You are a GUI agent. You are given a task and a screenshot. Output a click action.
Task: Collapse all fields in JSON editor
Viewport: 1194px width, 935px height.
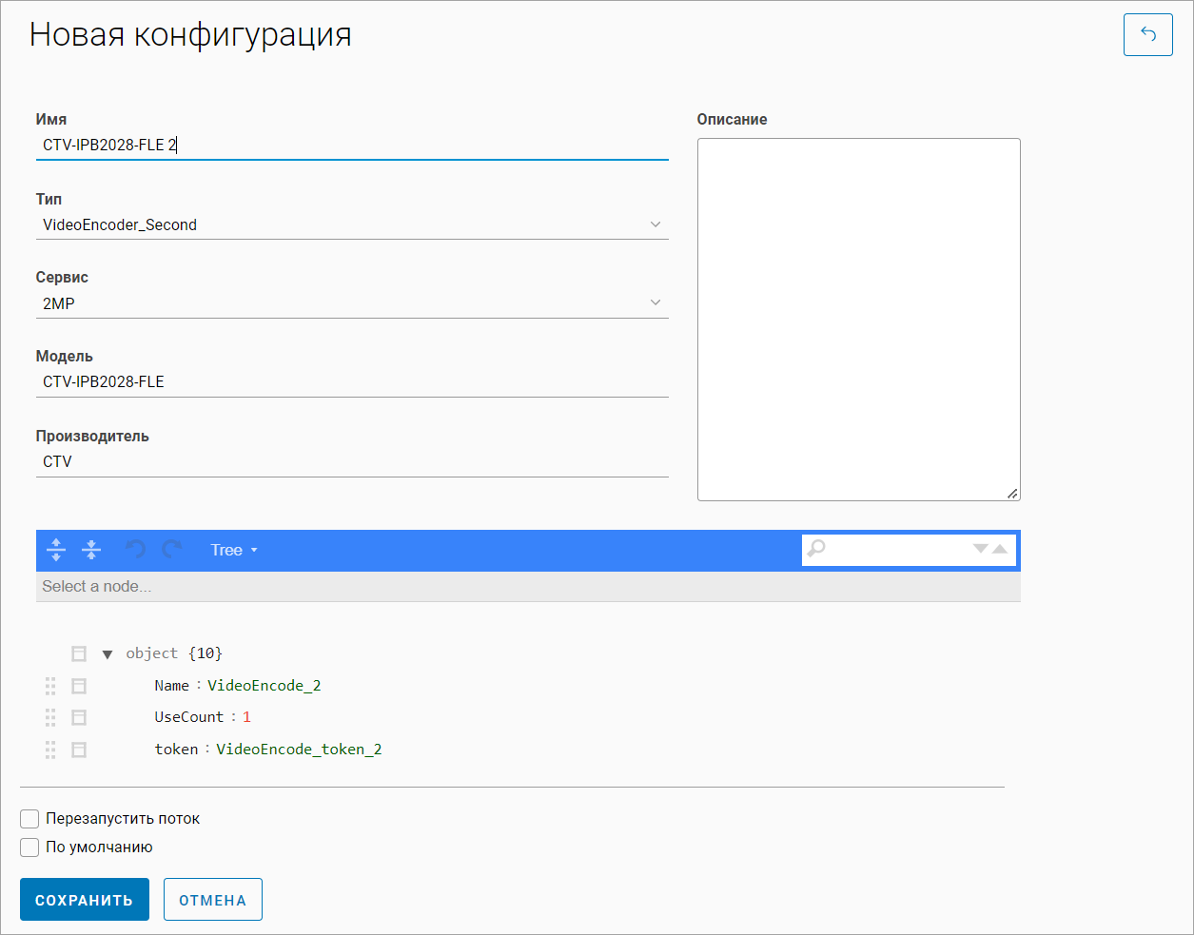91,550
